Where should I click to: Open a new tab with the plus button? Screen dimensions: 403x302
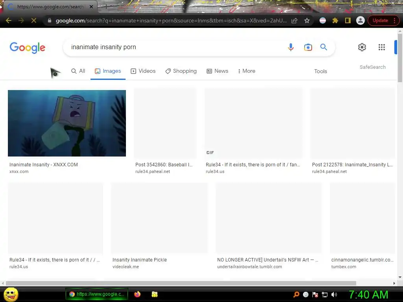[105, 7]
